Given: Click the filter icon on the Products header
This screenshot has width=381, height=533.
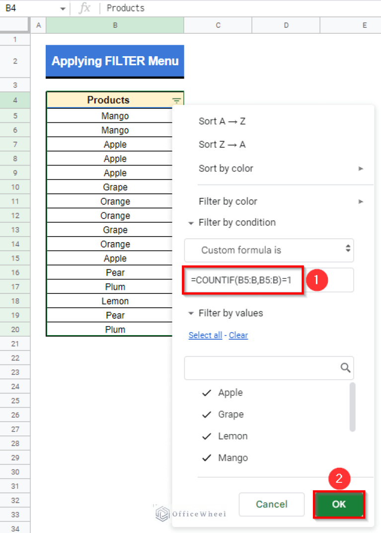Looking at the screenshot, I should click(x=176, y=100).
